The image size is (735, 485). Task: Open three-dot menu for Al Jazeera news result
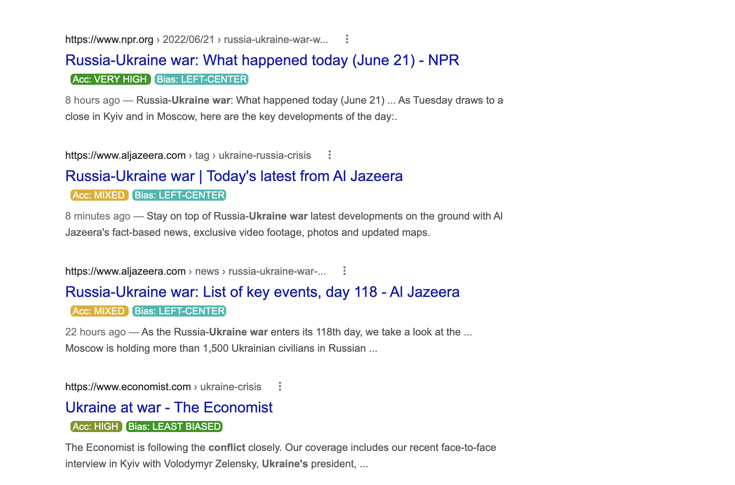(x=344, y=271)
